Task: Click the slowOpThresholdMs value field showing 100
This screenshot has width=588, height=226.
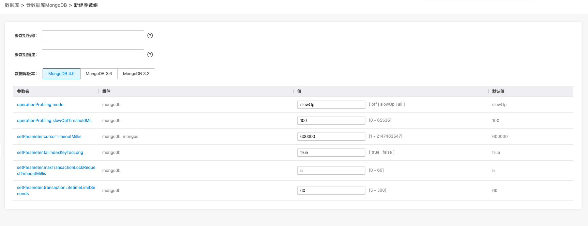Action: pyautogui.click(x=331, y=121)
